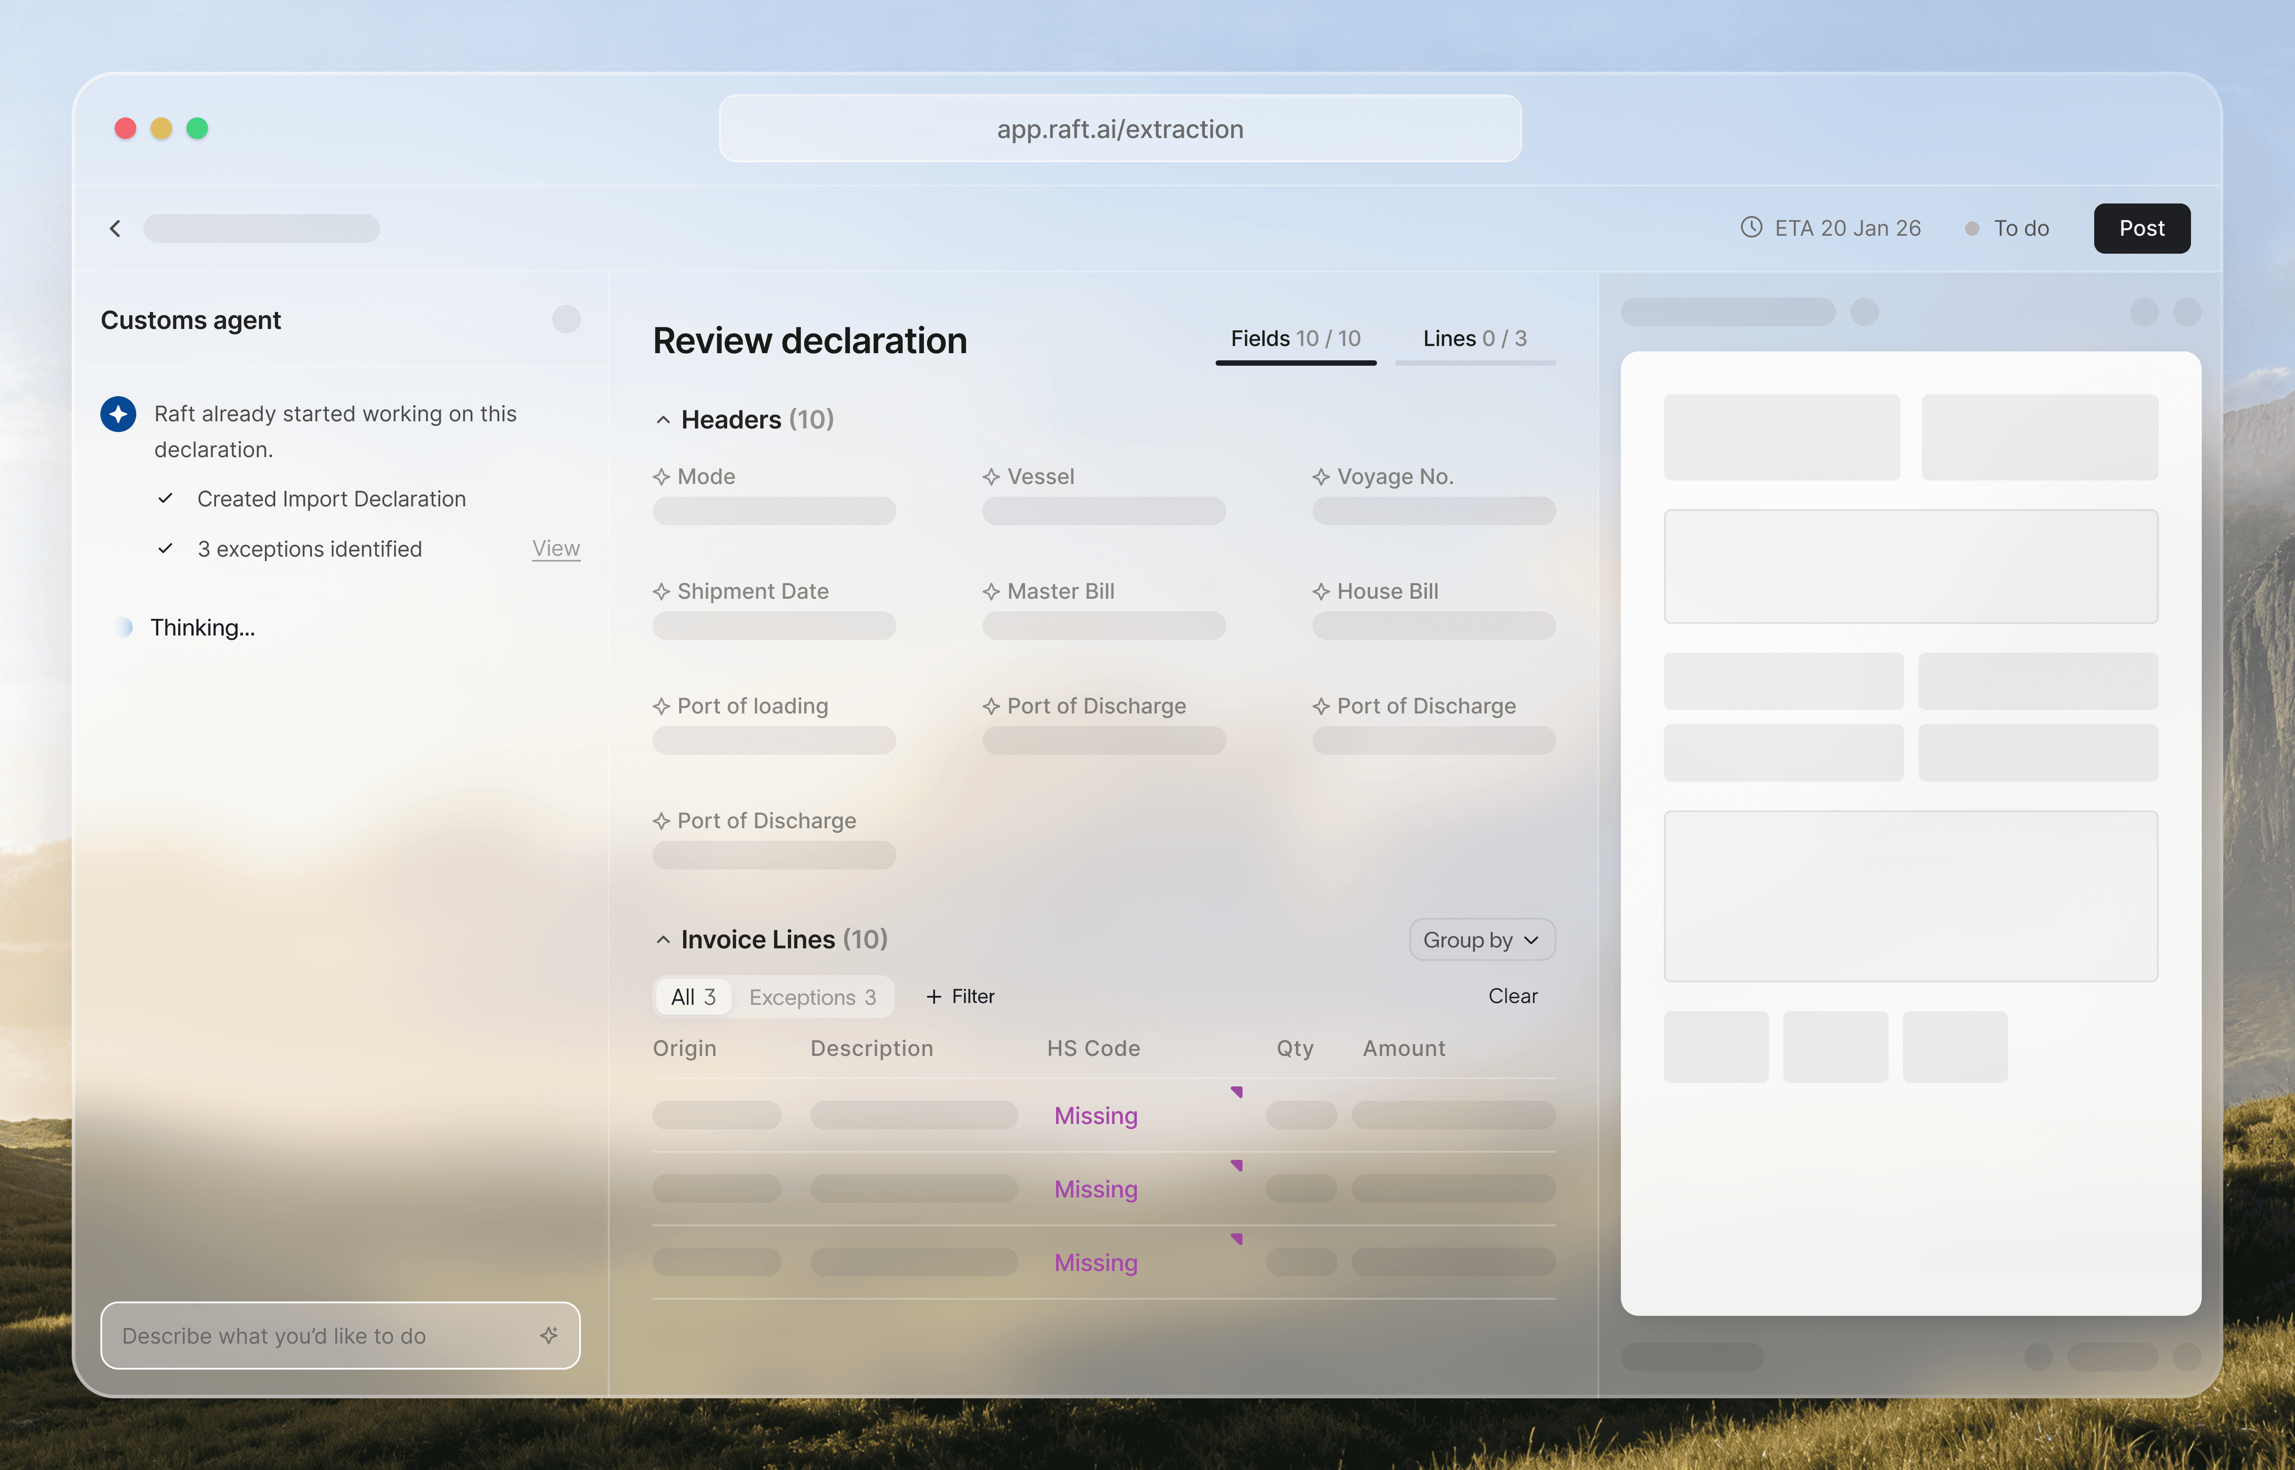Collapse the Headers section
2295x1470 pixels.
pos(663,420)
